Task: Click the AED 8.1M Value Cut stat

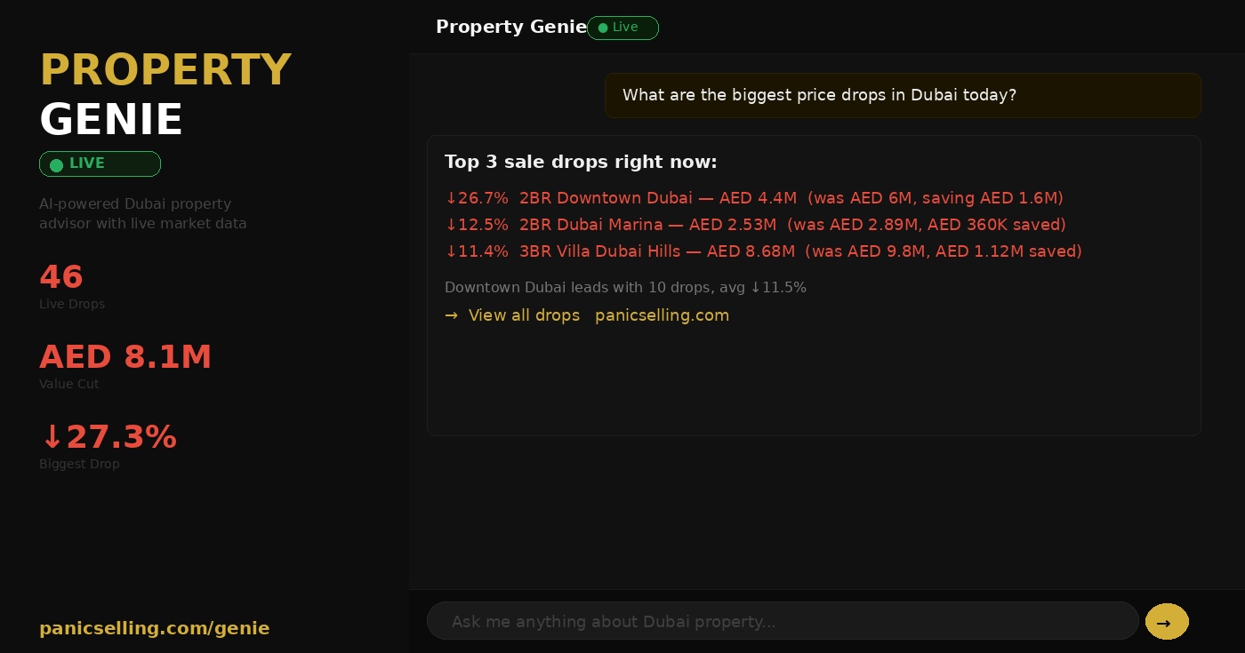Action: click(125, 357)
